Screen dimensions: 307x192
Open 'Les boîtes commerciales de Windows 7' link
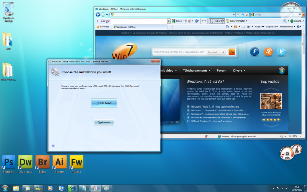220,118
